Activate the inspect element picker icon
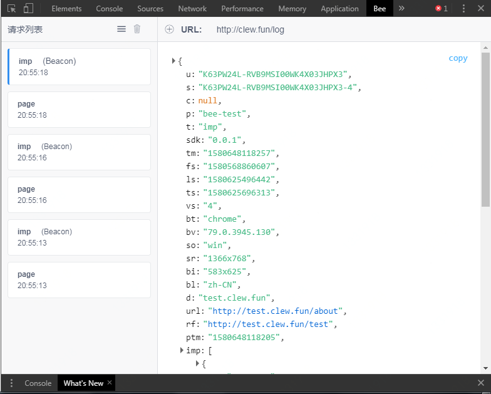The image size is (491, 394). (x=11, y=9)
